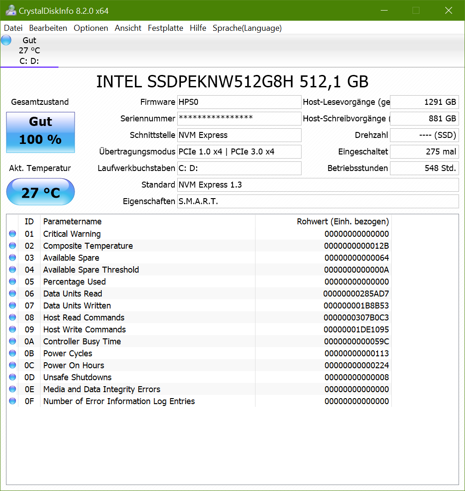Screen dimensions: 465x491
Task: Click the raw value 0000000285AD7
Action: coord(356,294)
